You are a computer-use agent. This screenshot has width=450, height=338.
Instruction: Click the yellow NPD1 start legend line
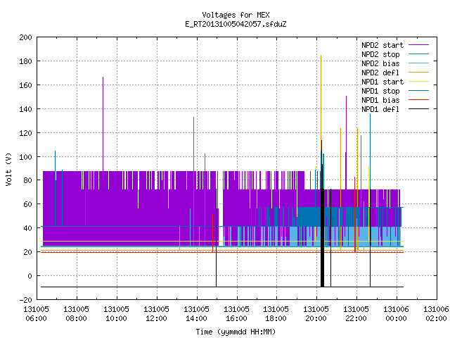[418, 82]
